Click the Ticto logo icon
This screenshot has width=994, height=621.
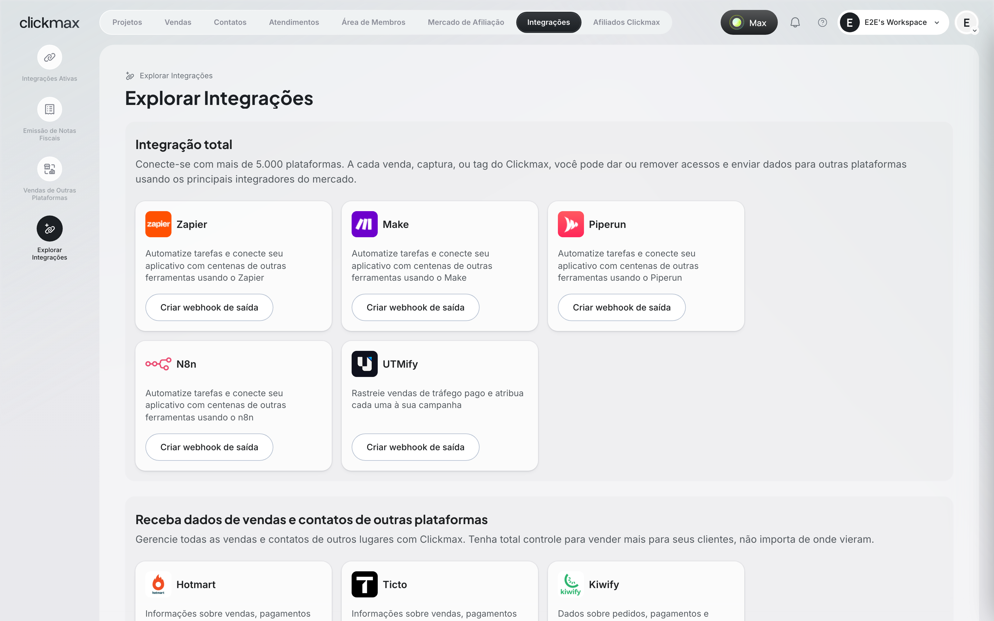(364, 584)
